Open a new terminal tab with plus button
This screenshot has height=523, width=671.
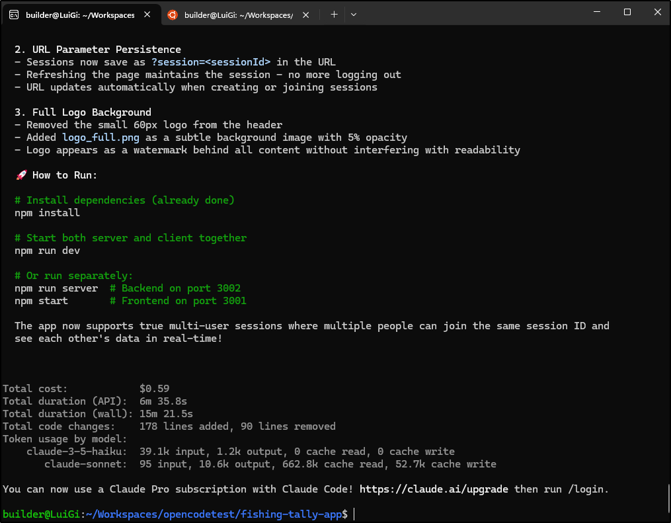tap(335, 15)
